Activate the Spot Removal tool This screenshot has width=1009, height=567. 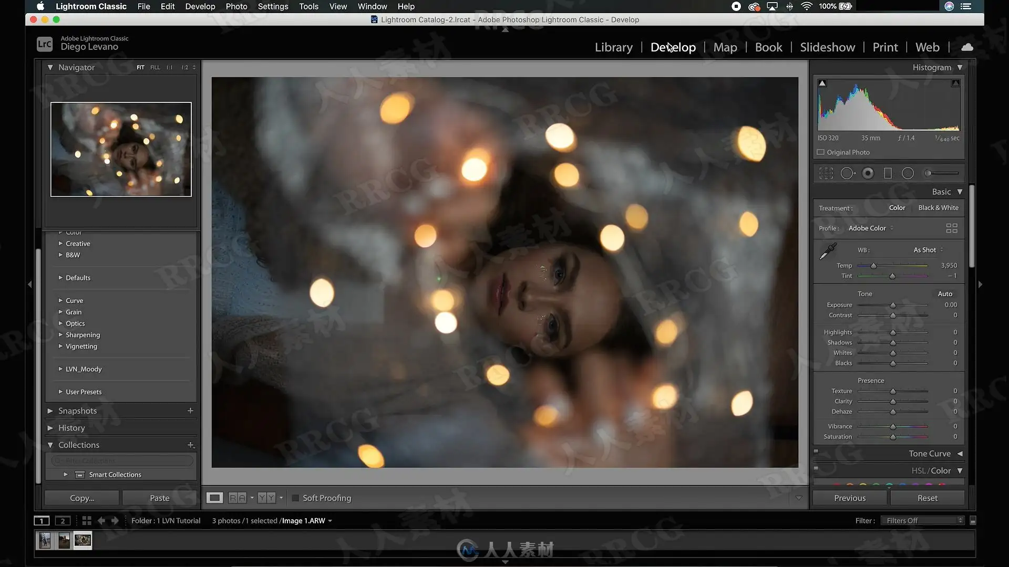(x=847, y=173)
